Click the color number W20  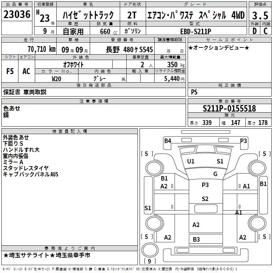56,79
